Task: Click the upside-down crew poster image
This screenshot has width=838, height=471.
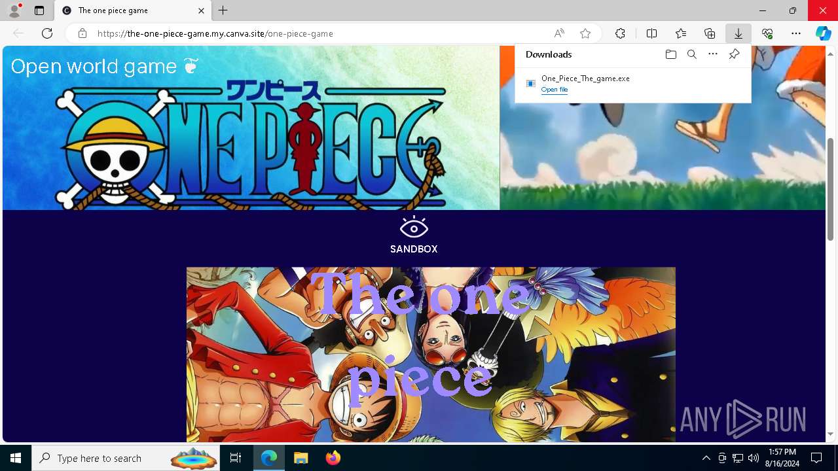Action: (431, 355)
